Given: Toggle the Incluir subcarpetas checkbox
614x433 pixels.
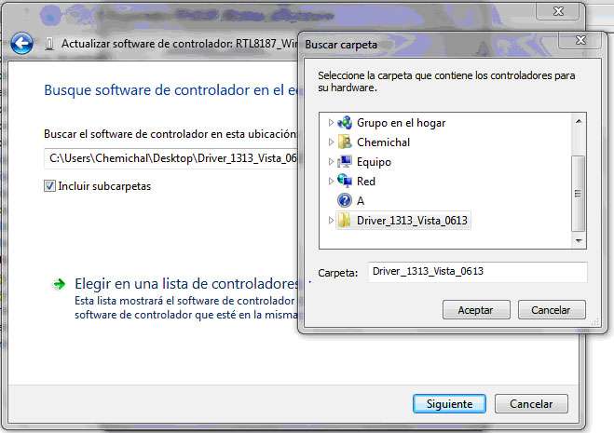Looking at the screenshot, I should (49, 185).
